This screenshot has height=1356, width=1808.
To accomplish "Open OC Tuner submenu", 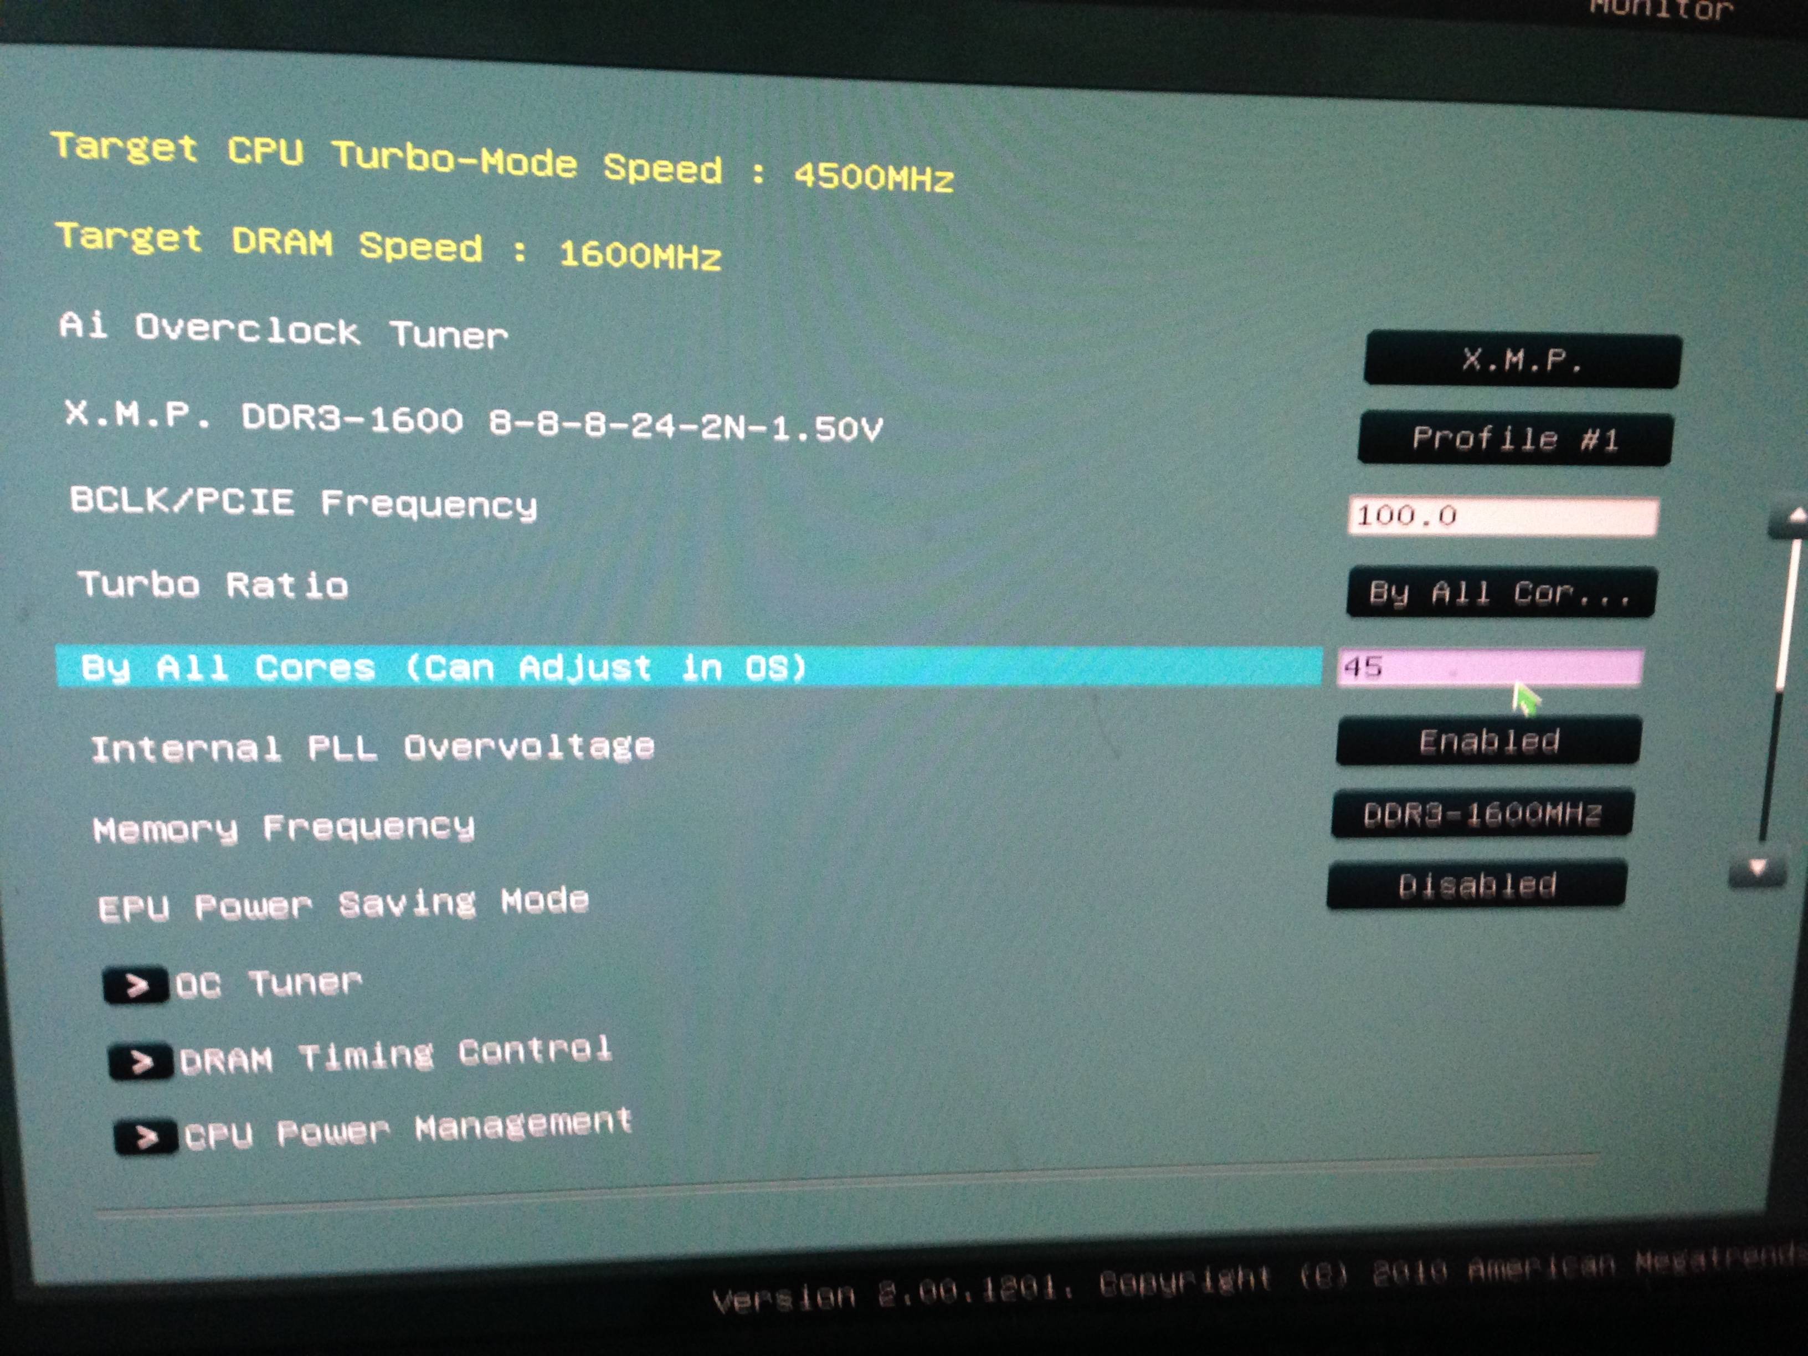I will 268,983.
